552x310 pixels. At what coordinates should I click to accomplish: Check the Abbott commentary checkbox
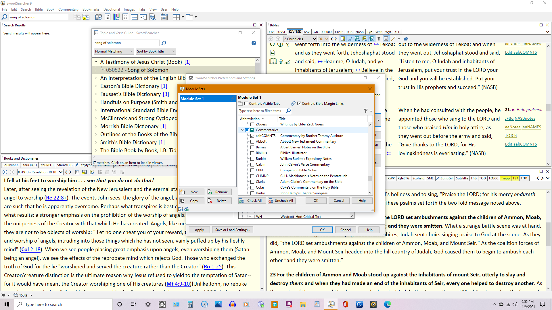[x=252, y=142]
